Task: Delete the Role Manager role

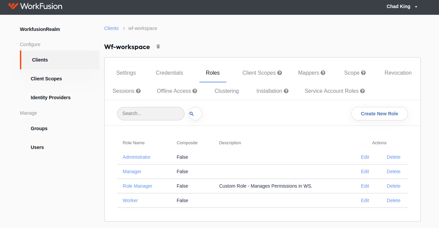Action: coord(393,186)
